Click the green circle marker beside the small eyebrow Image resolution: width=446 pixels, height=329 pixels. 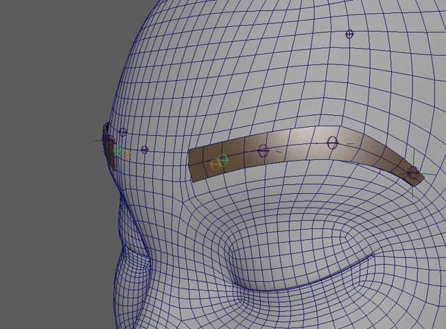pyautogui.click(x=118, y=150)
